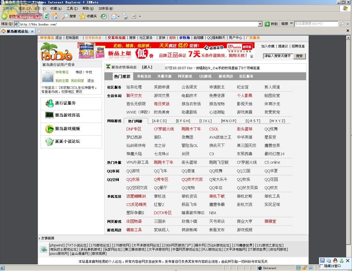Viewport: 352px width, 271px height.
Task: Open the 文件 menu
Action: point(8,9)
